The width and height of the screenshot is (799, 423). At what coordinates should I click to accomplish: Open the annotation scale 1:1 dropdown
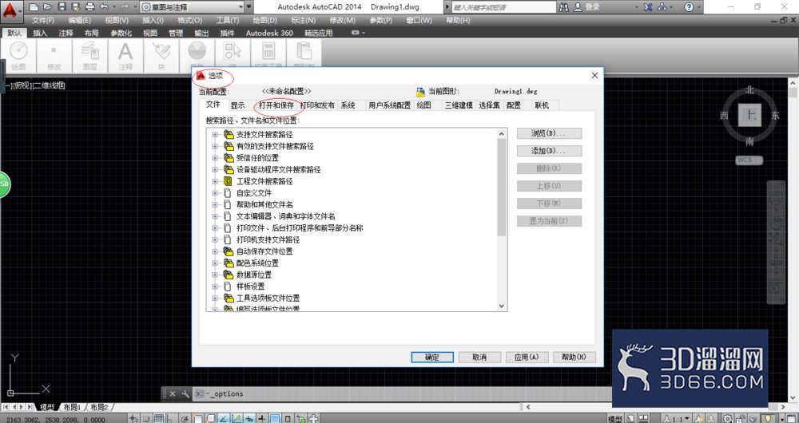tap(677, 418)
